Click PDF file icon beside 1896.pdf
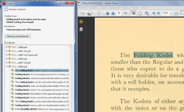The height and width of the screenshot is (112, 184). [x=10, y=47]
